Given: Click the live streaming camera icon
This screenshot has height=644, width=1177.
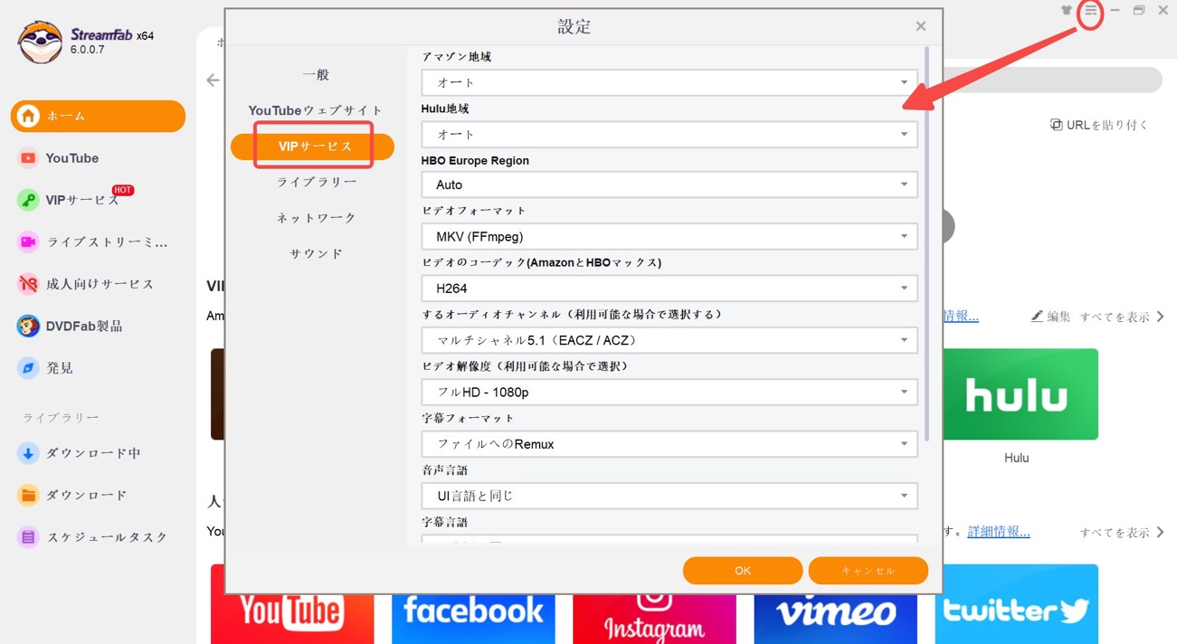Looking at the screenshot, I should [x=28, y=242].
